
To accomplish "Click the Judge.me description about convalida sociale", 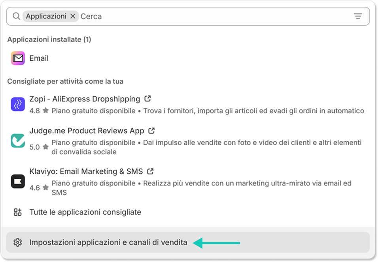I will coord(206,147).
